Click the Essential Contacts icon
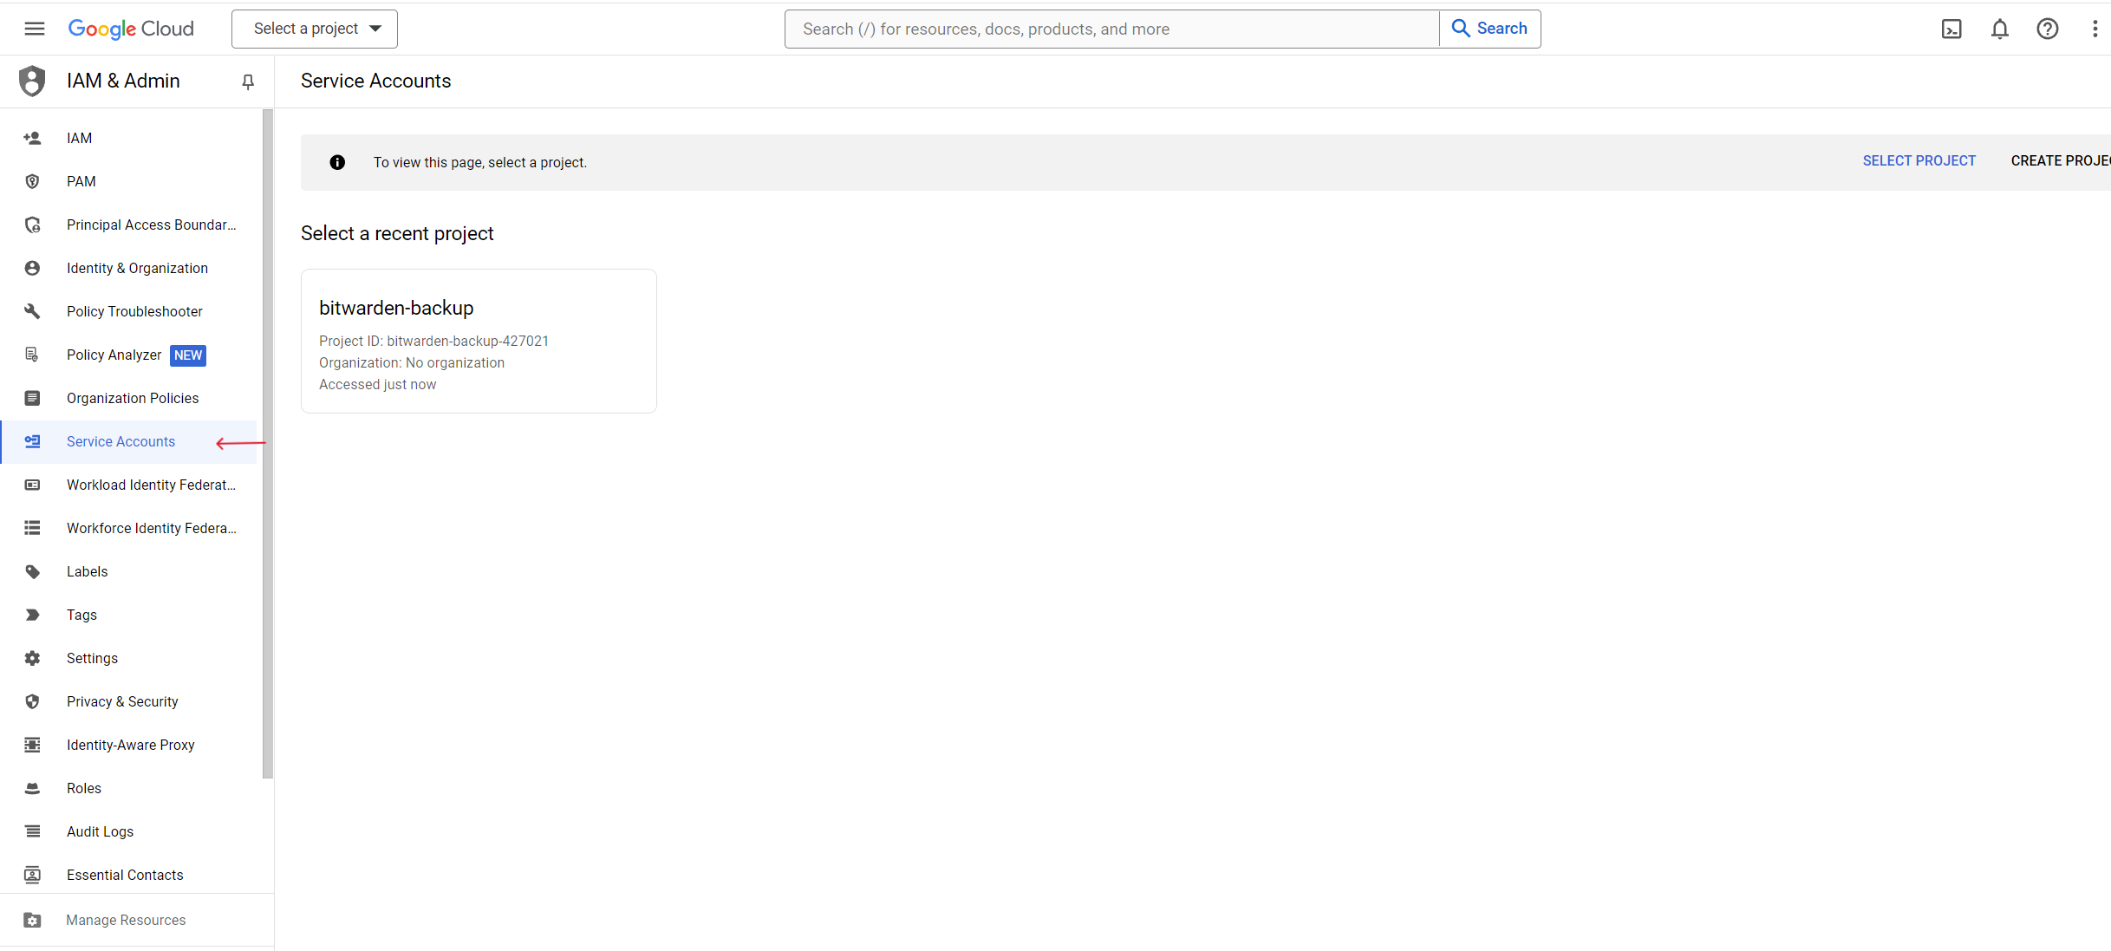This screenshot has height=951, width=2111. click(32, 875)
